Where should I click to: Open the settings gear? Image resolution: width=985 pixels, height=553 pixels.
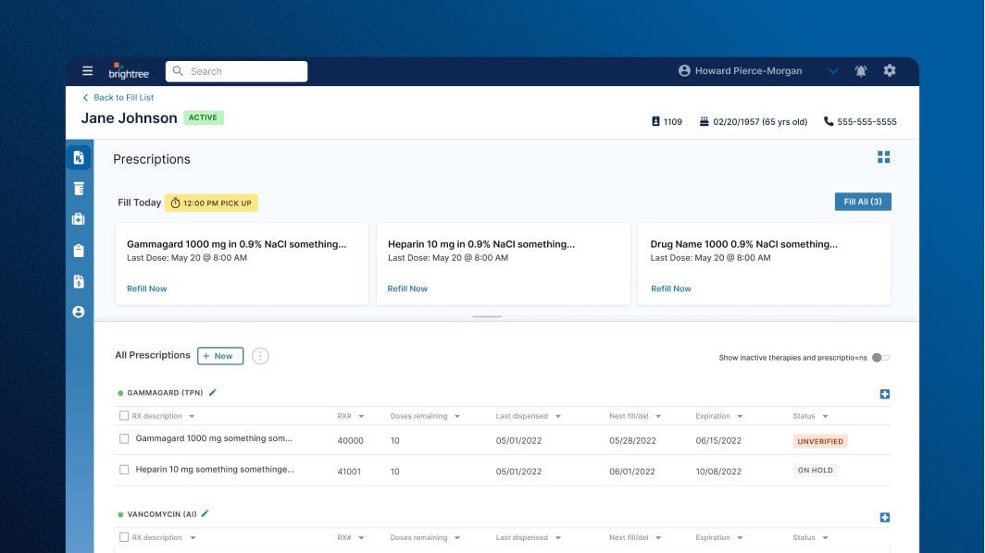(890, 71)
